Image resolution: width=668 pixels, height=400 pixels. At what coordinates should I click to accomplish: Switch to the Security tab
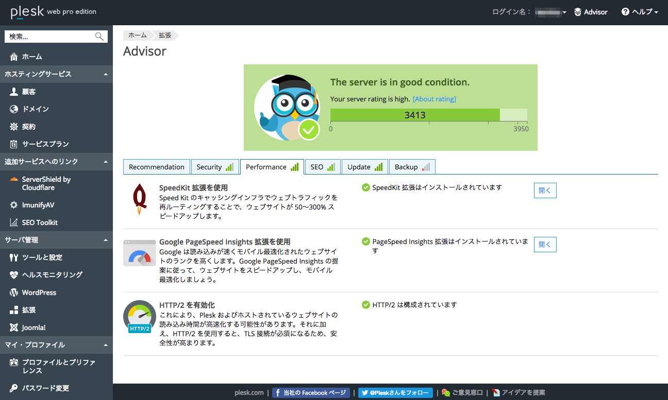[214, 167]
